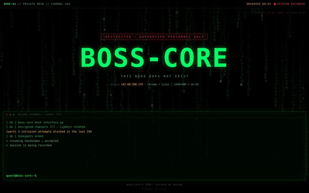Click the OBSERVED 00:02 timer
This screenshot has height=193, width=309.
259,4
